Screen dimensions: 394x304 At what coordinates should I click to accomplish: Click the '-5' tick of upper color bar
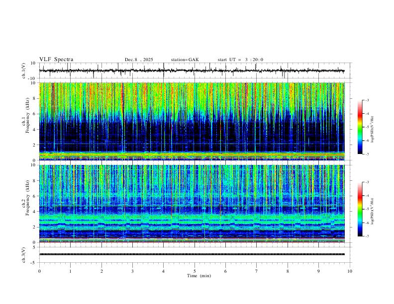pyautogui.click(x=367, y=127)
